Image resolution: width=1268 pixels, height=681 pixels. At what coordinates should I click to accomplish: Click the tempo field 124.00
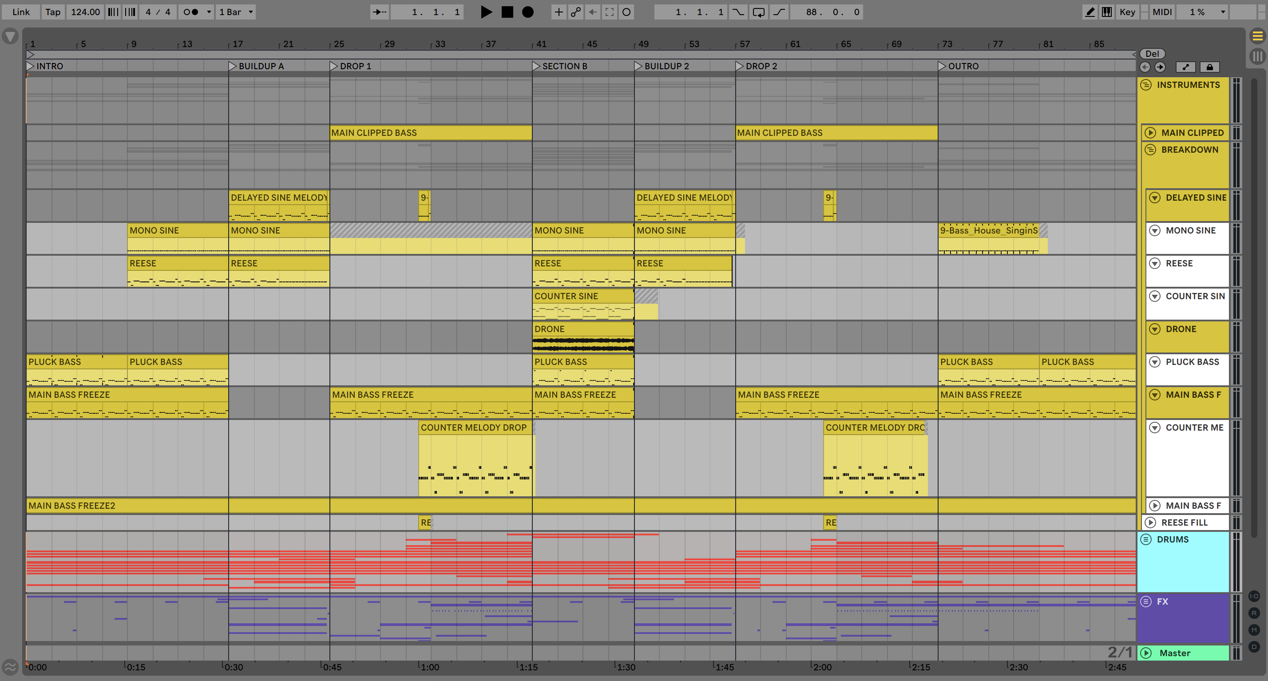click(85, 12)
